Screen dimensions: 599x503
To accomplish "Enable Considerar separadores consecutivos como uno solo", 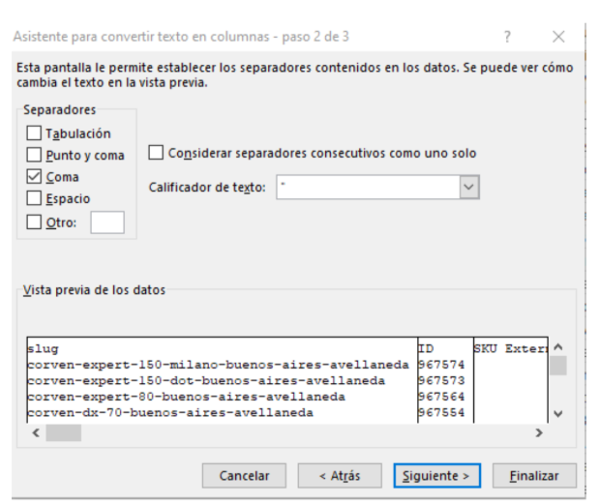I will [x=156, y=153].
